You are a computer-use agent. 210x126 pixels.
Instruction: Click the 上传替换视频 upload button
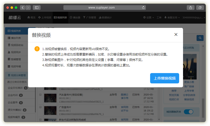(165, 78)
